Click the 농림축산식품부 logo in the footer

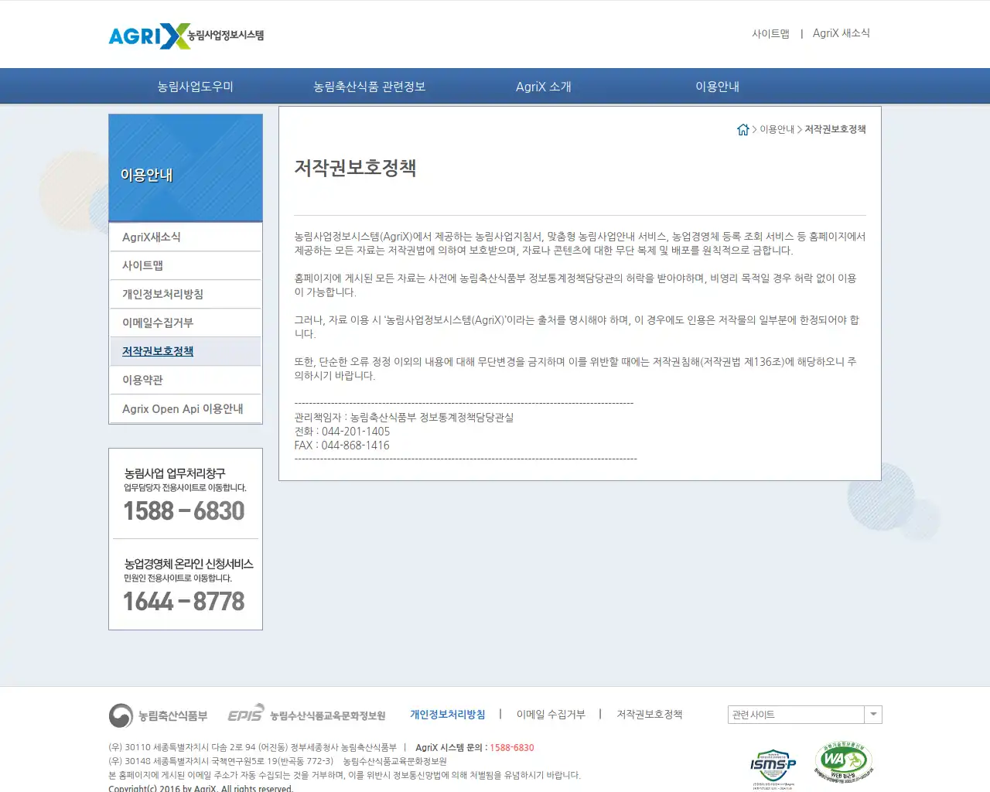[x=159, y=715]
